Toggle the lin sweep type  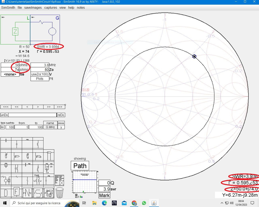tap(3, 127)
